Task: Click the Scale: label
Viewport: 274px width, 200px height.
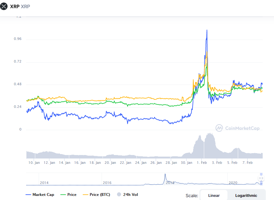Action: tap(192, 196)
